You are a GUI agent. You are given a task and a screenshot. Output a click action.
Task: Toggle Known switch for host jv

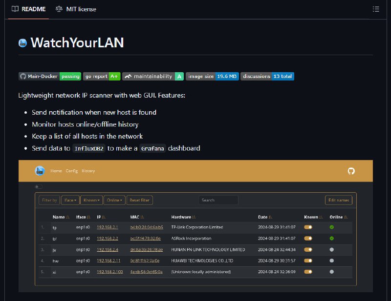pos(308,249)
